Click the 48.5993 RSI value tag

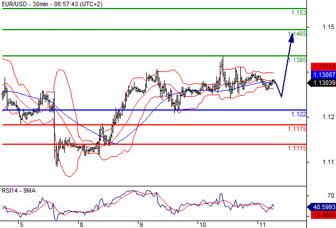[322, 207]
